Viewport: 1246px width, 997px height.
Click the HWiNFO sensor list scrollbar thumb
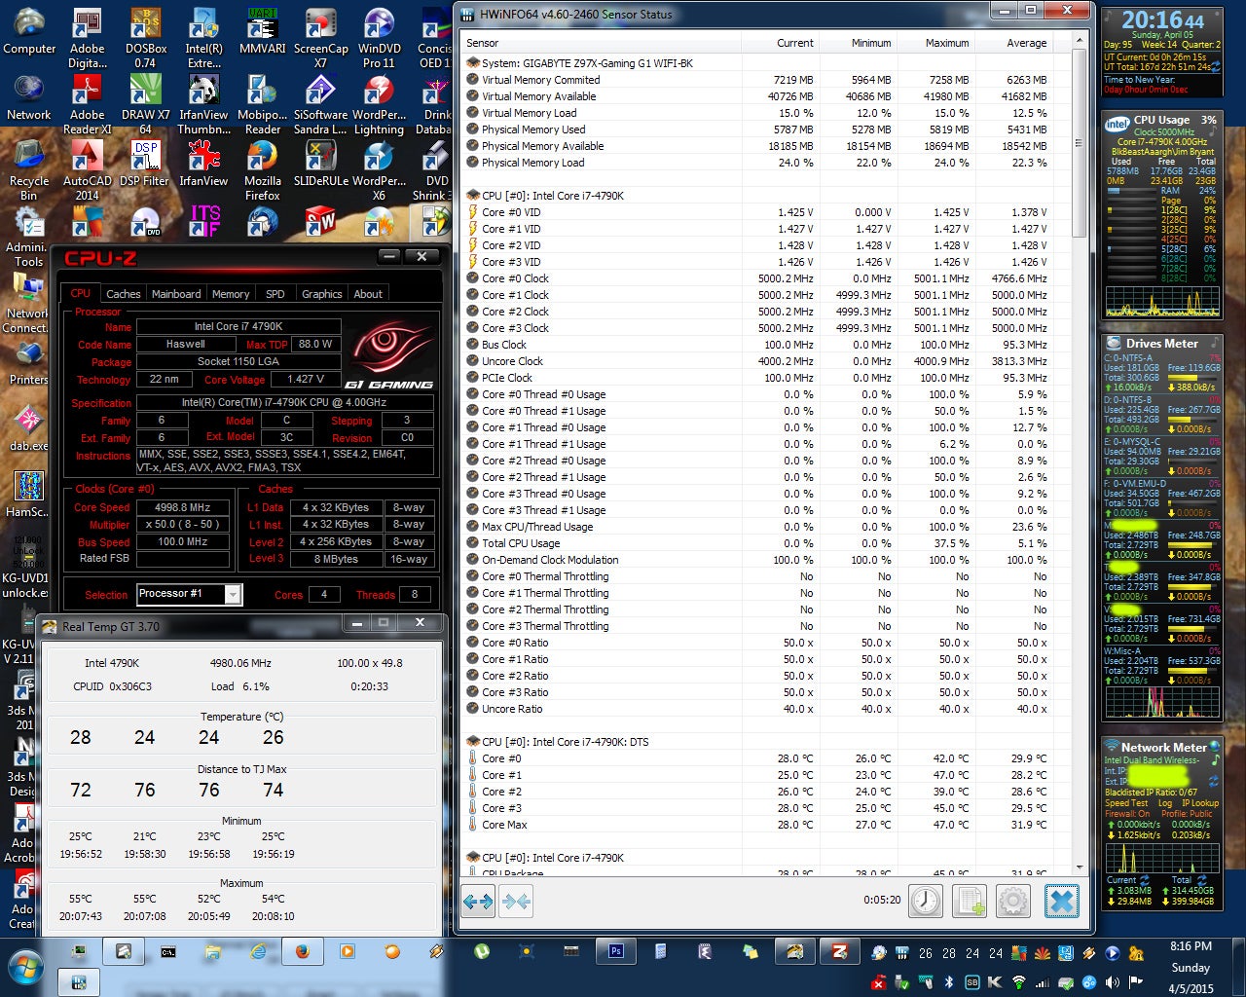click(x=1079, y=141)
